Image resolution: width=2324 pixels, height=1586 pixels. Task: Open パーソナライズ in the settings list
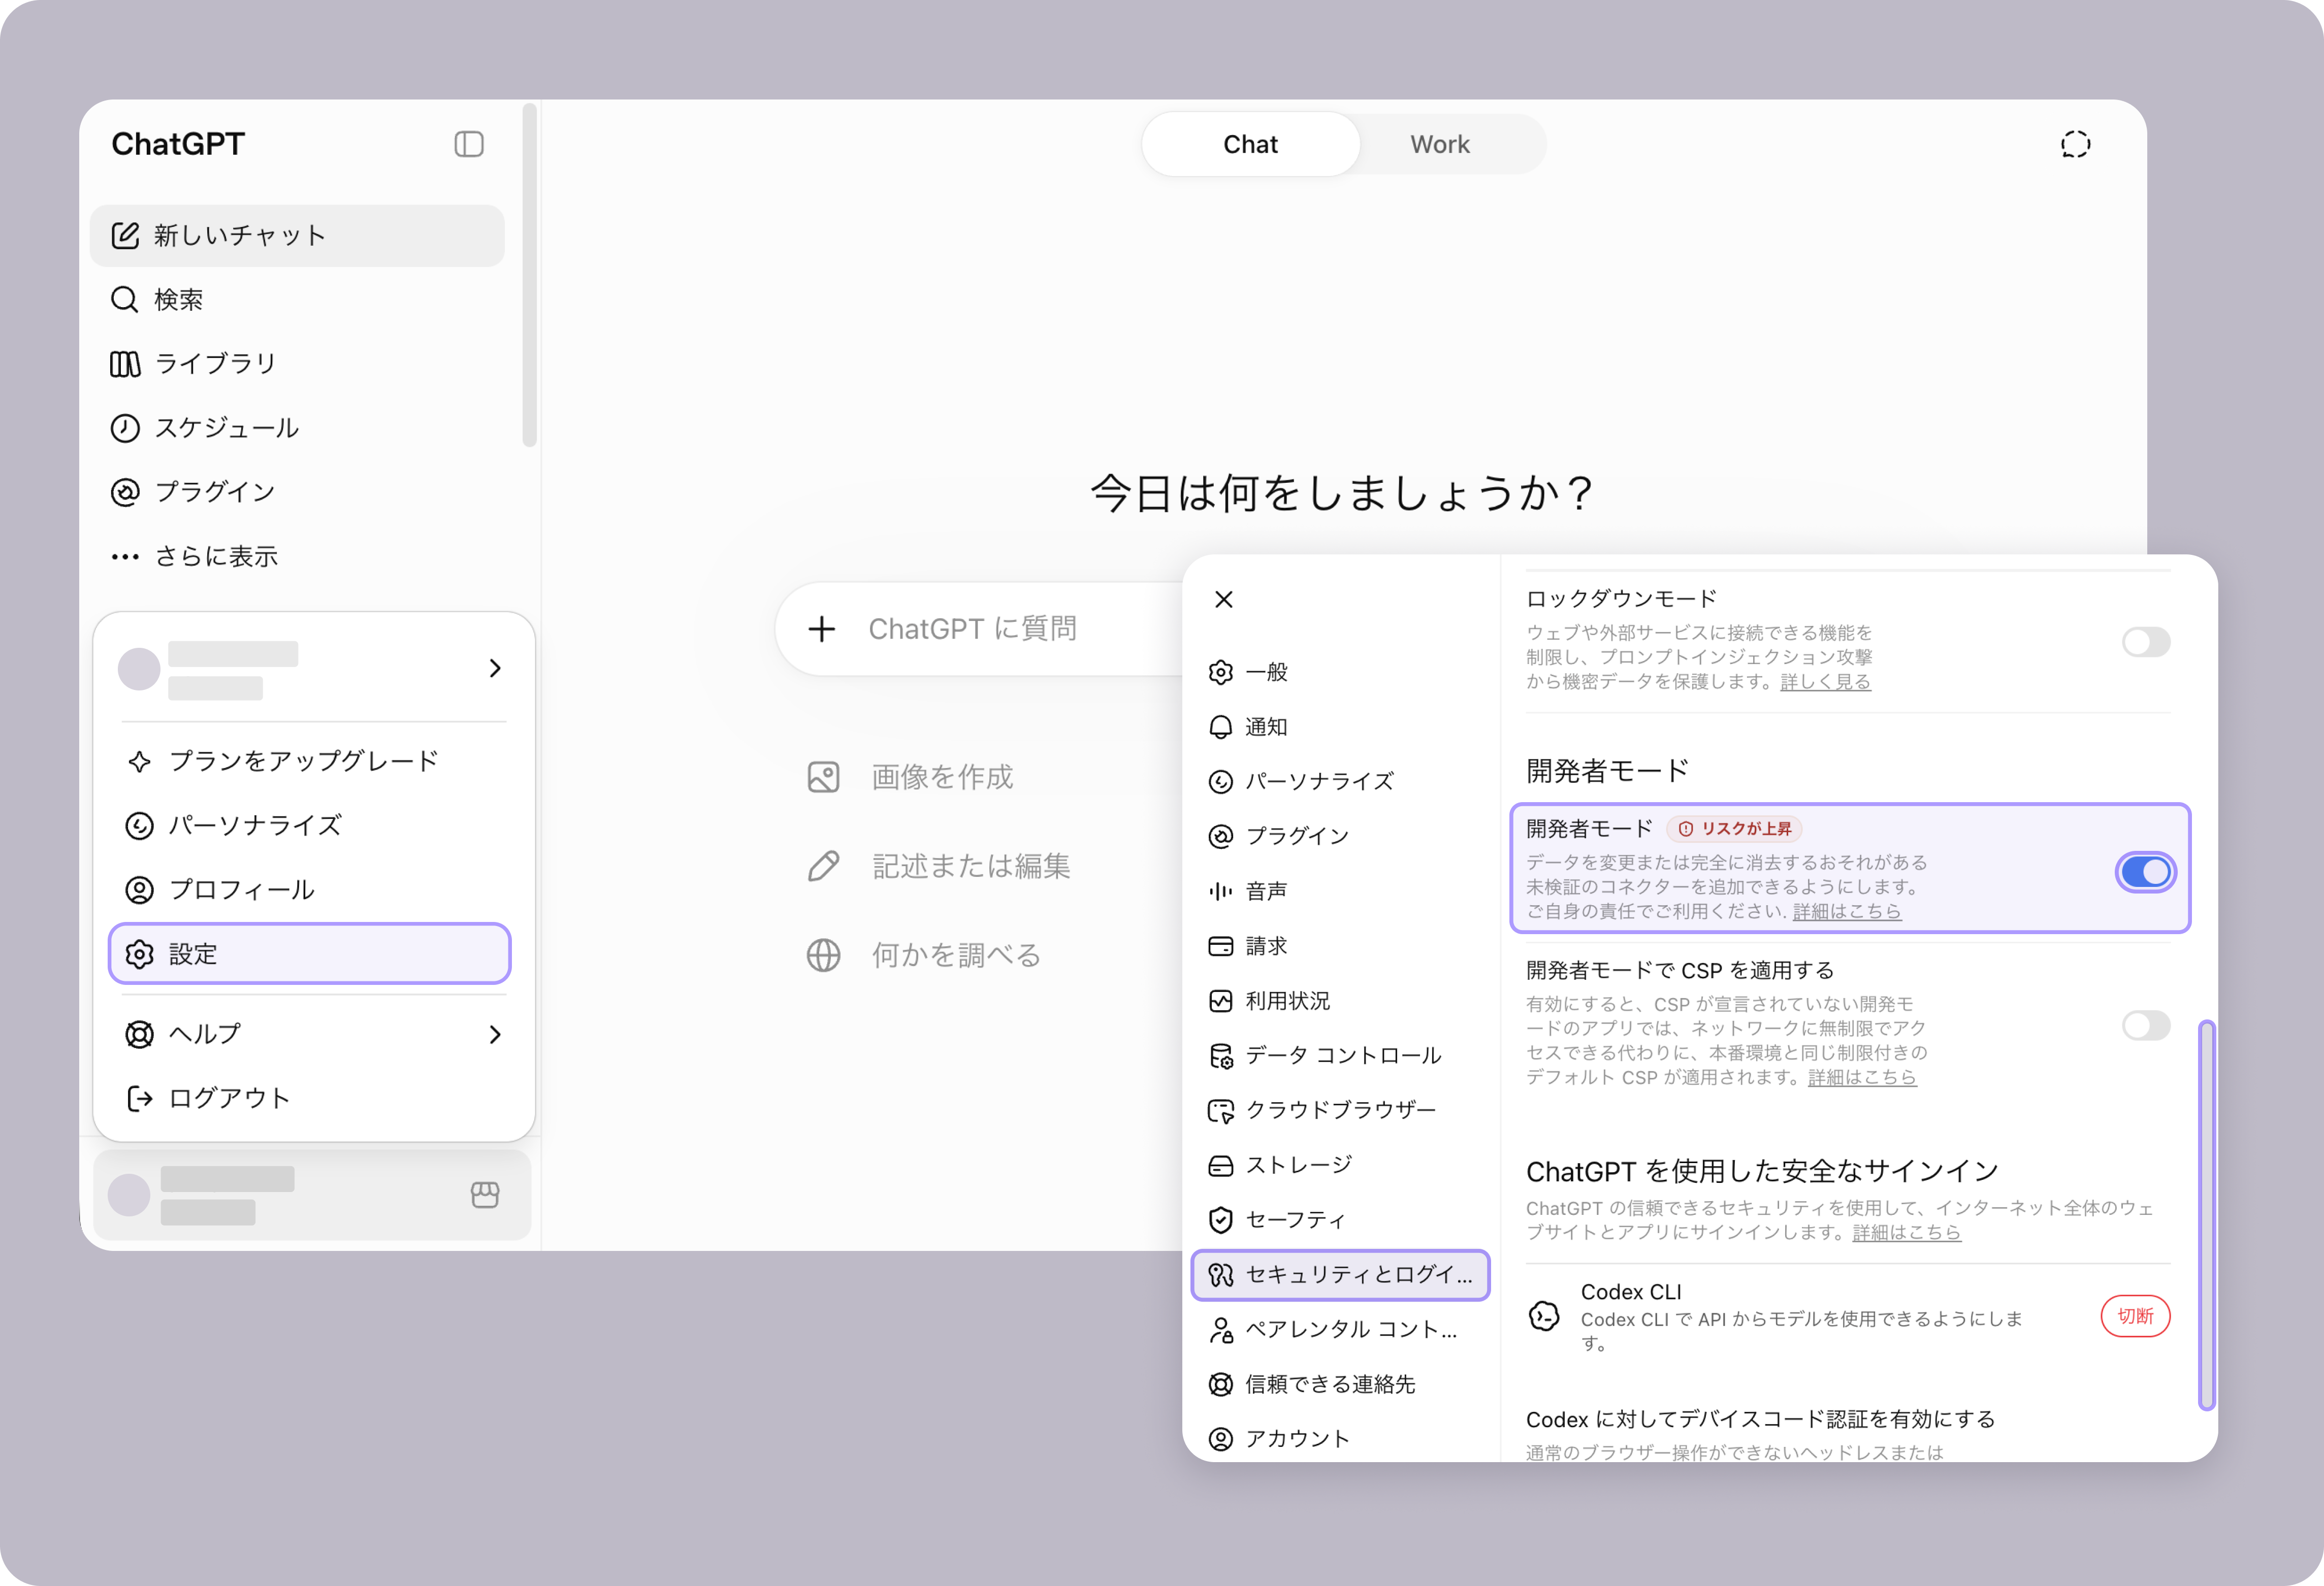pyautogui.click(x=1340, y=781)
